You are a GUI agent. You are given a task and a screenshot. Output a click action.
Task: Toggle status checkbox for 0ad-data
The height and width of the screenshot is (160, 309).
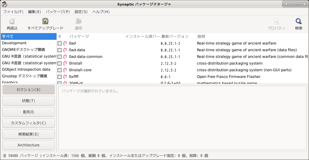(60, 50)
